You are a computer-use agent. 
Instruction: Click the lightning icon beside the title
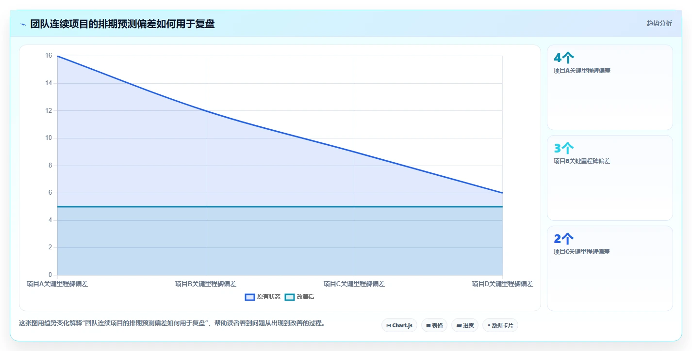point(23,24)
